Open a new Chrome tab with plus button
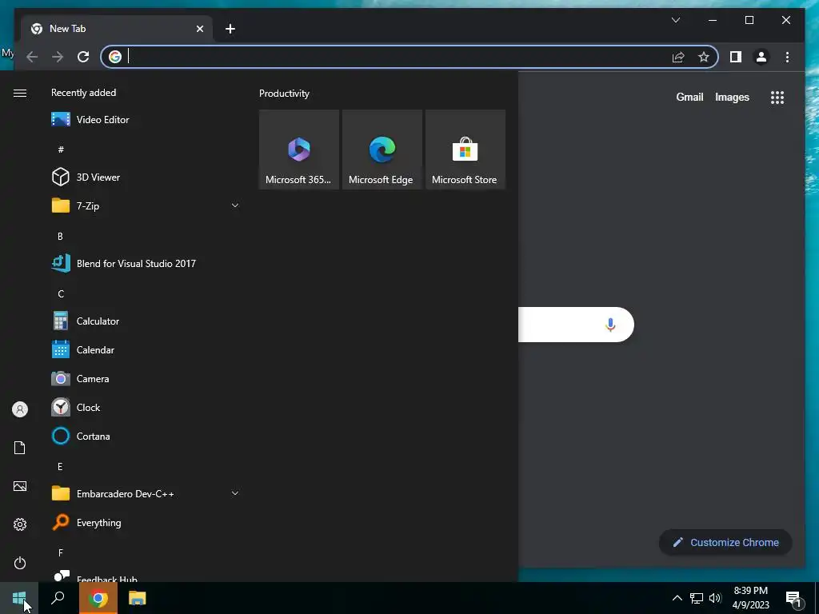Image resolution: width=819 pixels, height=614 pixels. pos(230,29)
